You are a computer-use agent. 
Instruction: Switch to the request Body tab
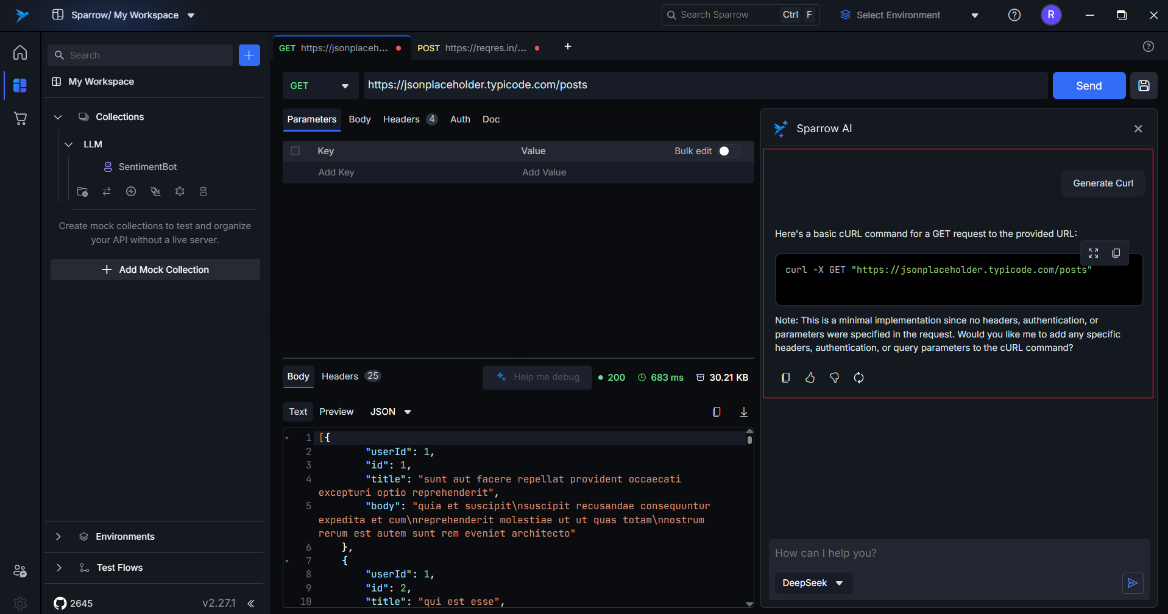click(x=359, y=119)
